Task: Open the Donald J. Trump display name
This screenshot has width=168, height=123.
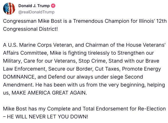Action: pyautogui.click(x=34, y=6)
